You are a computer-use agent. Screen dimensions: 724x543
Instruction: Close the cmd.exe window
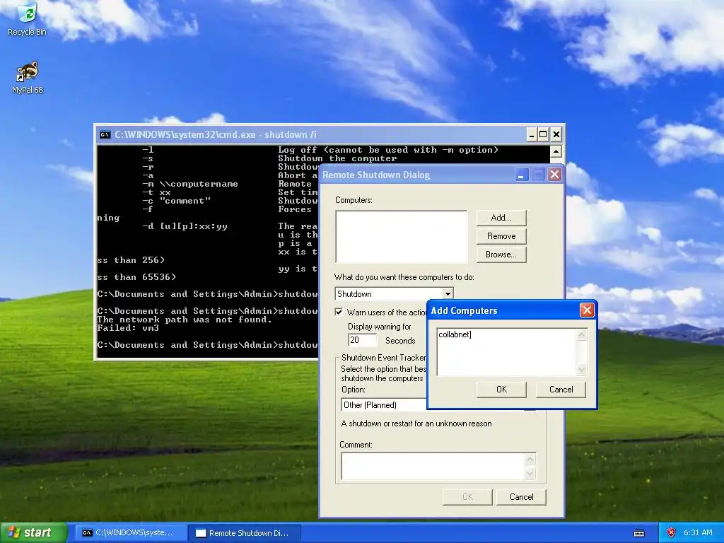556,134
